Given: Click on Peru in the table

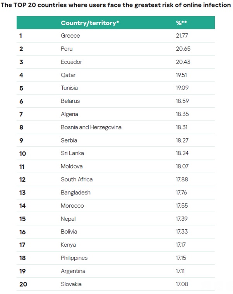Looking at the screenshot, I should click(67, 49).
